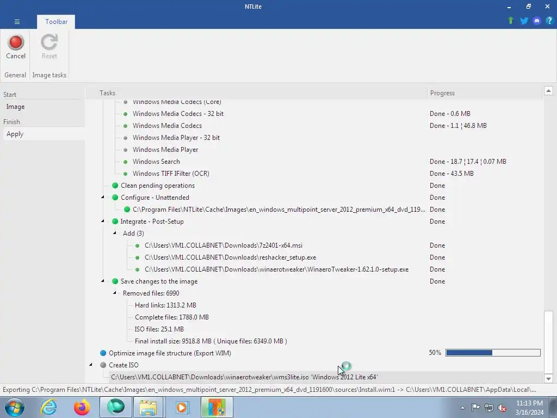Viewport: 557px width, 418px height.
Task: Collapse the Removed files: 6990 node
Action: (115, 293)
